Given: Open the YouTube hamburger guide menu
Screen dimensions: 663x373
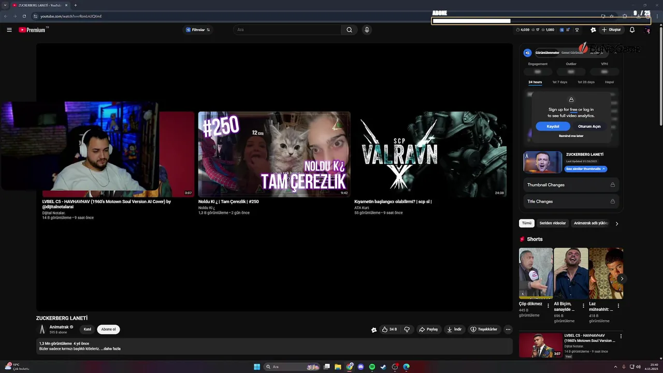Looking at the screenshot, I should click(x=9, y=30).
